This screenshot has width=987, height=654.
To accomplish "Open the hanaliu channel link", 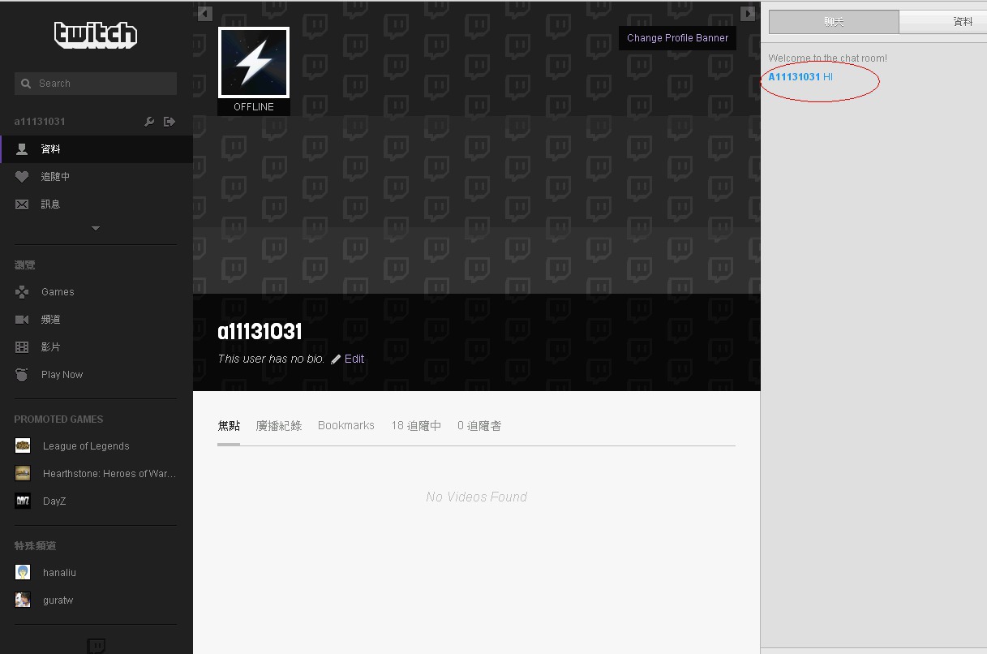I will tap(59, 573).
